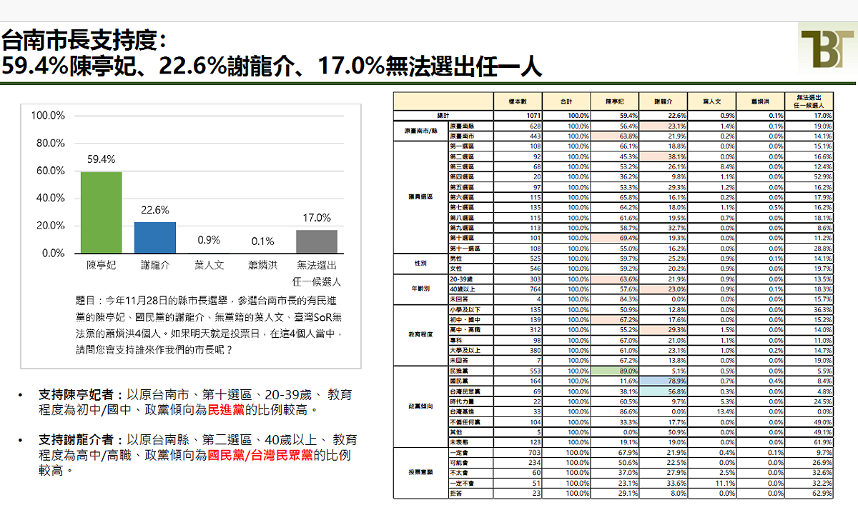The height and width of the screenshot is (505, 858).
Task: Click the chart x-axis label '葉人文'
Action: pos(209,265)
